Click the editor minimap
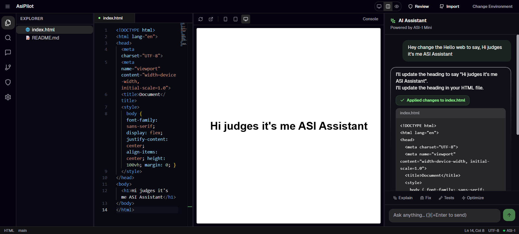519x234 pixels. [184, 35]
